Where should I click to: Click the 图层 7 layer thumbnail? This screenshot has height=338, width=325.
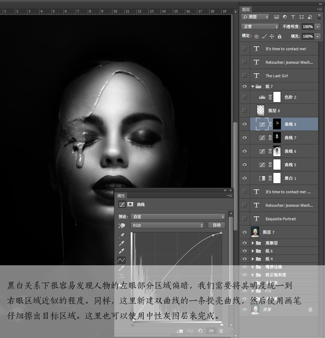pos(255,232)
